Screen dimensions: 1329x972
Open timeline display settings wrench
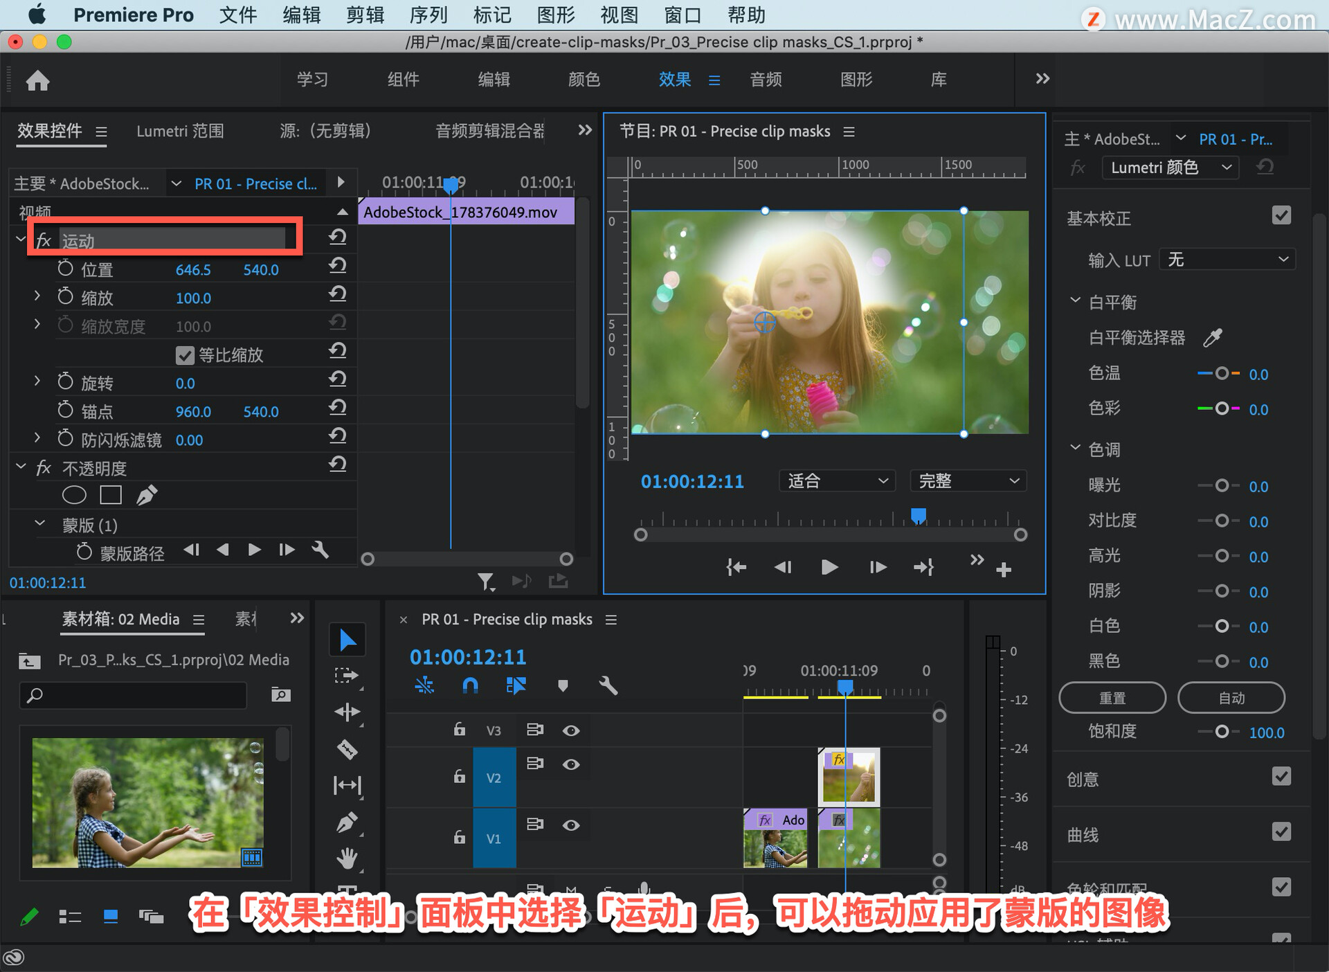(608, 685)
